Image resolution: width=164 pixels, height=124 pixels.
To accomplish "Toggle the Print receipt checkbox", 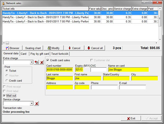I will [4, 87].
